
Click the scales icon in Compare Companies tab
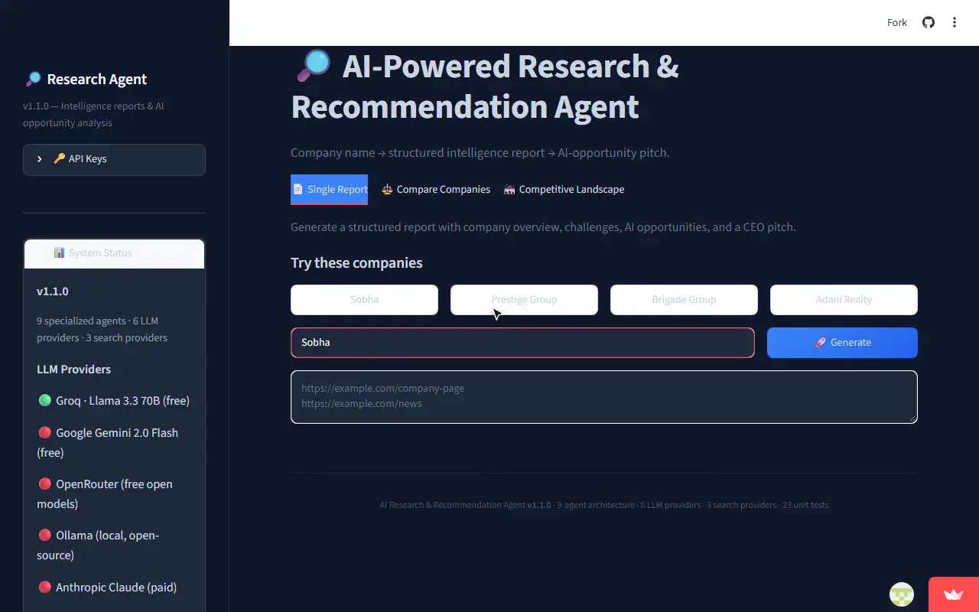point(387,189)
